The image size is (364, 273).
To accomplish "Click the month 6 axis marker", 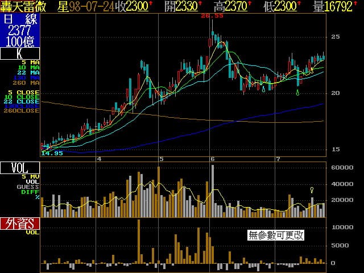I will pyautogui.click(x=212, y=159).
